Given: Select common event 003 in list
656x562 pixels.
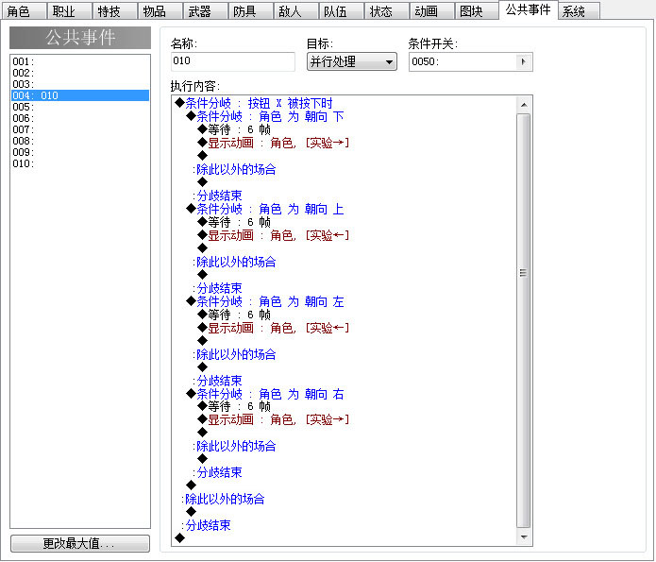Looking at the screenshot, I should tap(80, 84).
